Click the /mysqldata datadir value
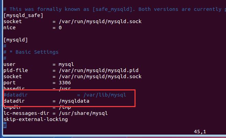 (x=74, y=101)
